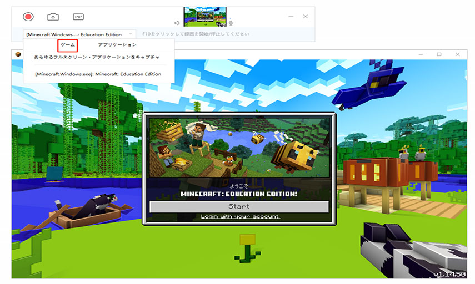Switch to the アプリケーション tab
This screenshot has width=475, height=284.
[x=117, y=45]
